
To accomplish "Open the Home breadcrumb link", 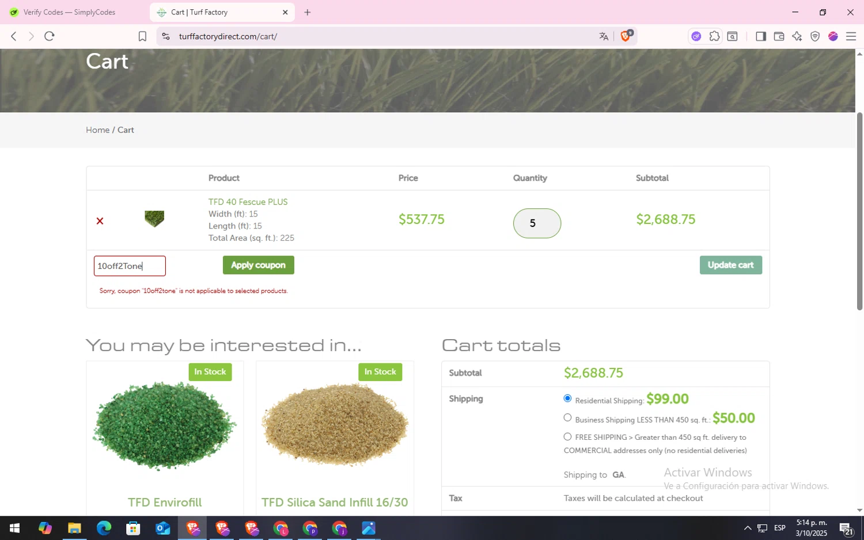I will click(x=97, y=130).
